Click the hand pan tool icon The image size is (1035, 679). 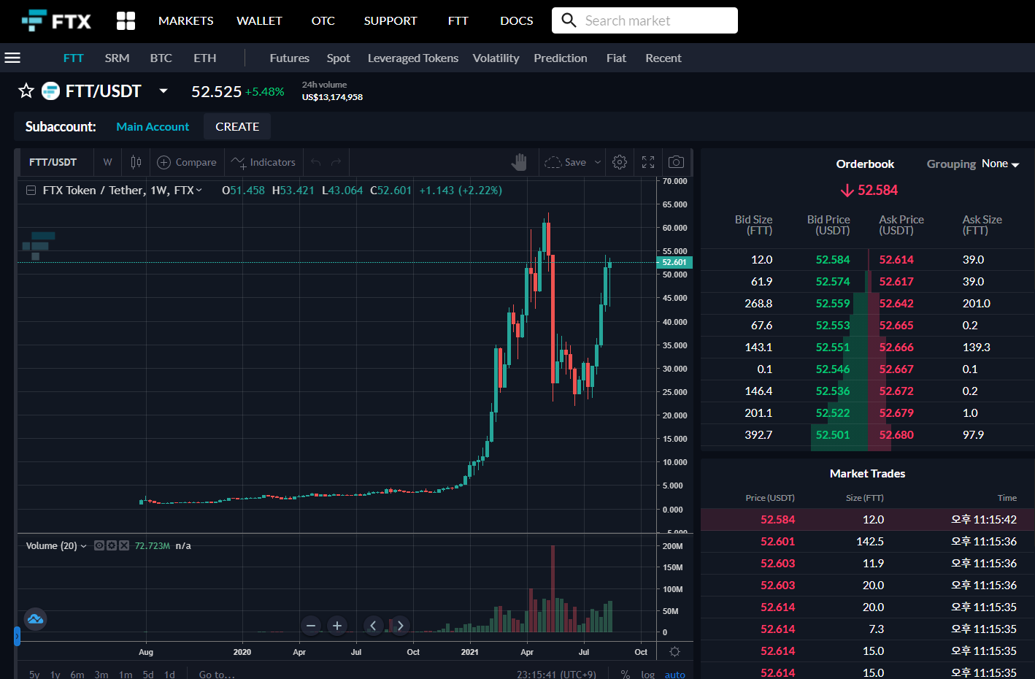[519, 162]
